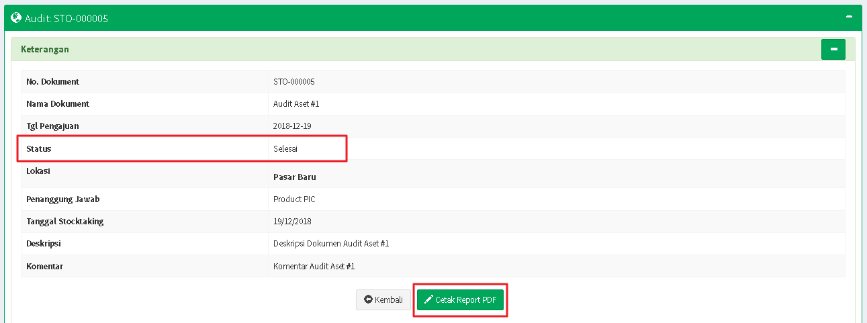867x323 pixels.
Task: Click the Komentar Audit Aset #1 text
Action: [x=314, y=267]
